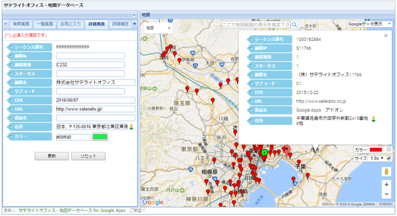Click the map range search box
Screen dimensions: 397x216
click(x=256, y=24)
